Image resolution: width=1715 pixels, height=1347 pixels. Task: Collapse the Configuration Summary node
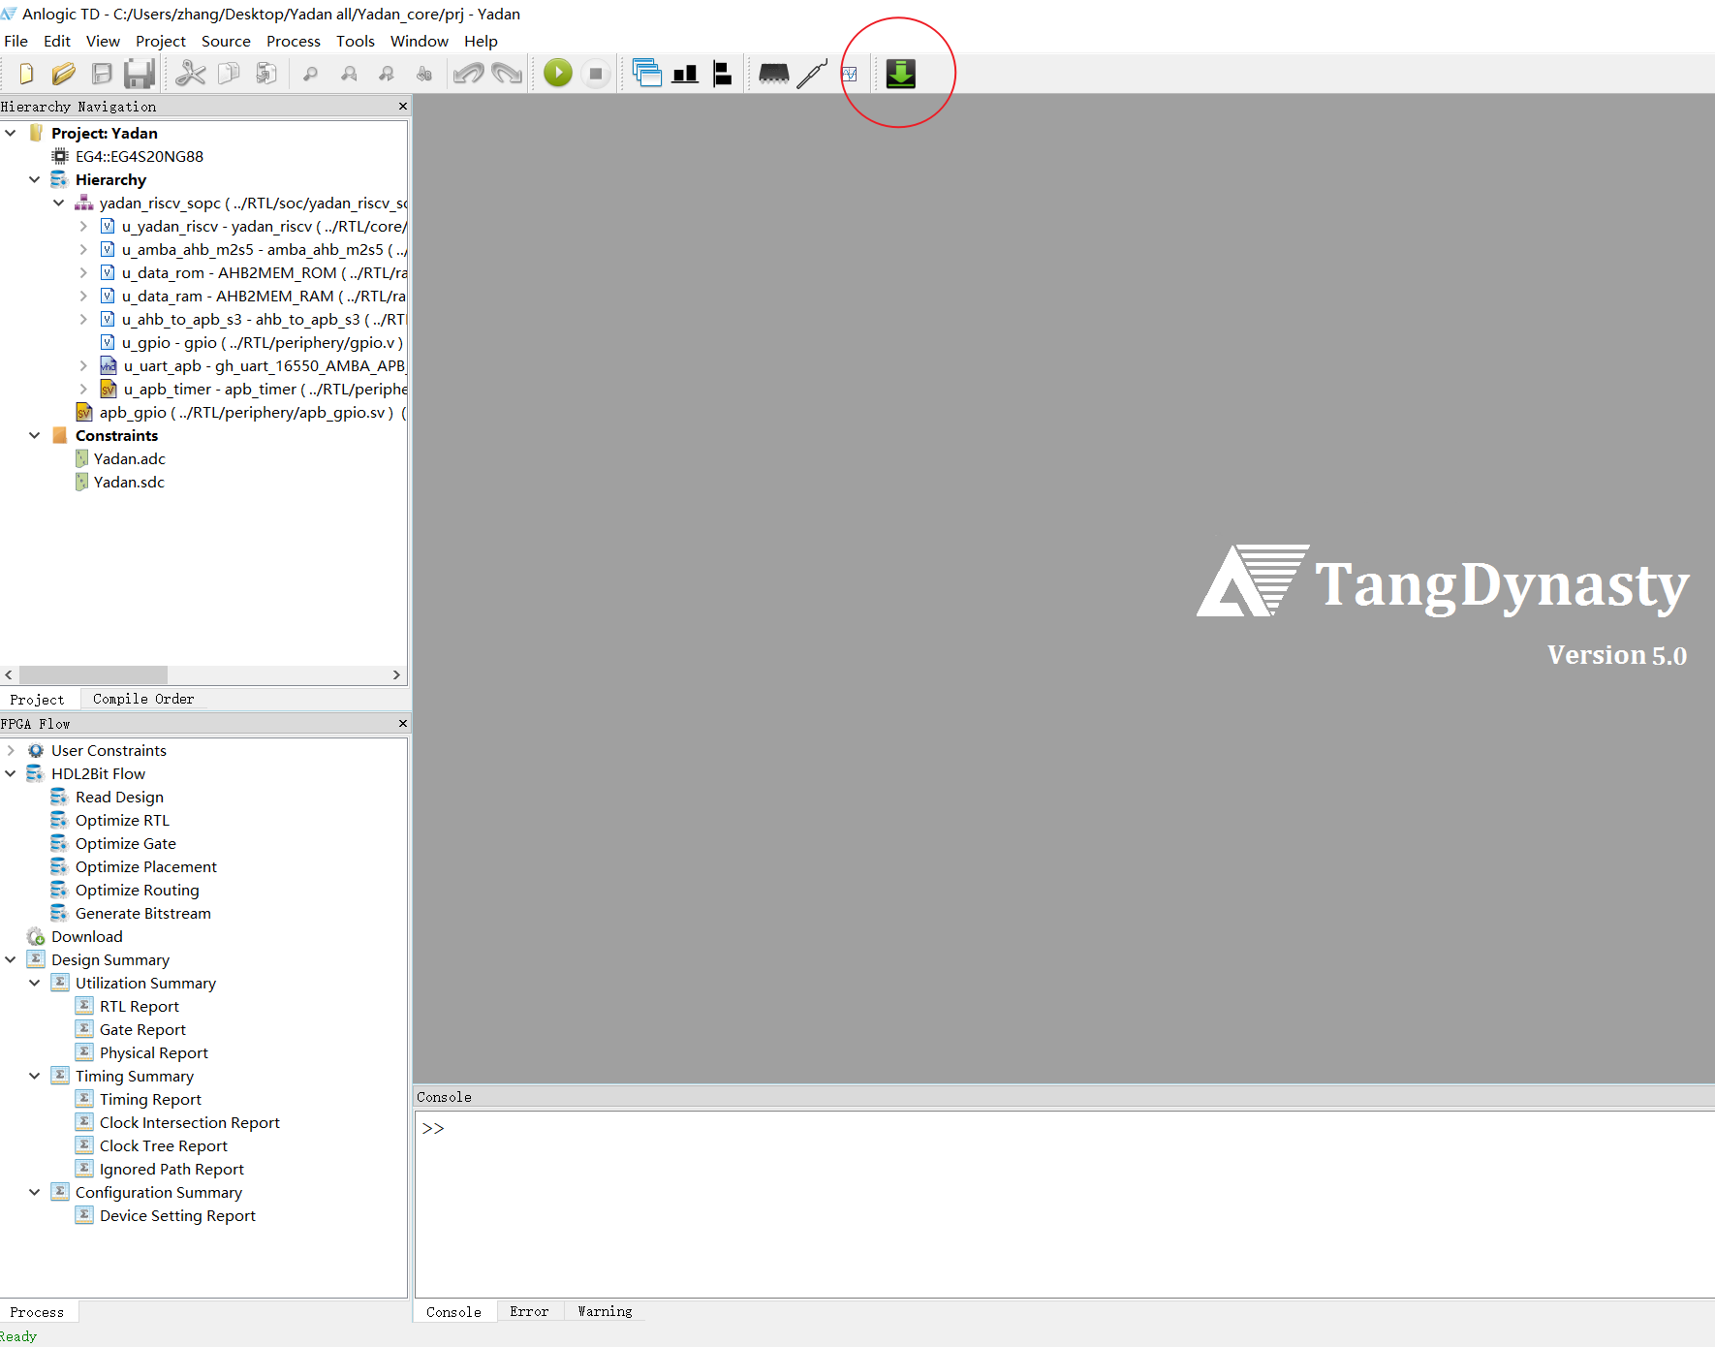coord(35,1192)
